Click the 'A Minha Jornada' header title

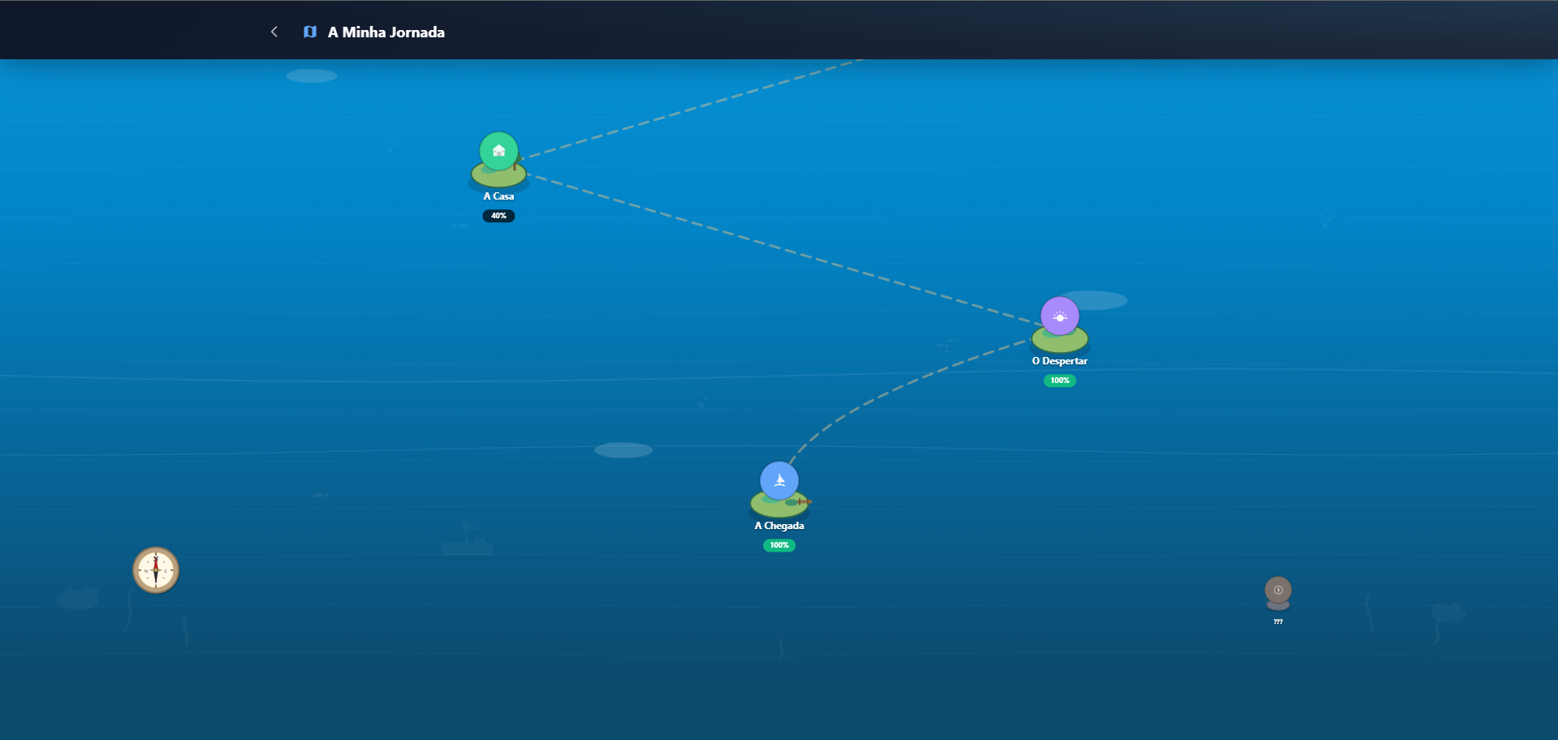[386, 32]
